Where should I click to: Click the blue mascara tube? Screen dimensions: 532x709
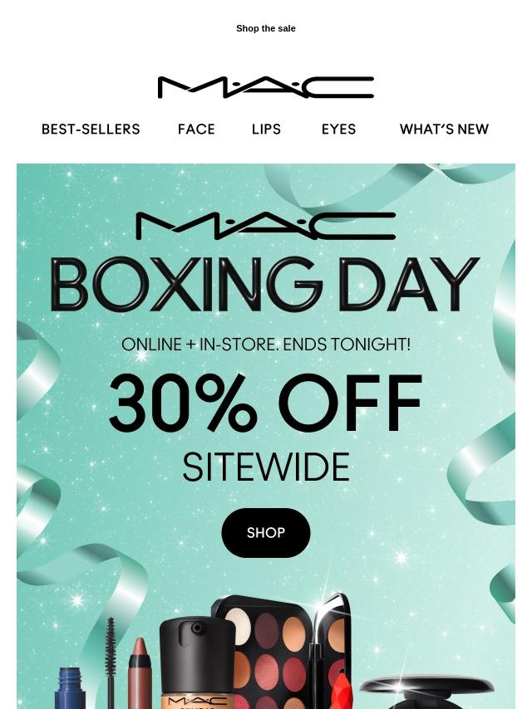[x=70, y=687]
